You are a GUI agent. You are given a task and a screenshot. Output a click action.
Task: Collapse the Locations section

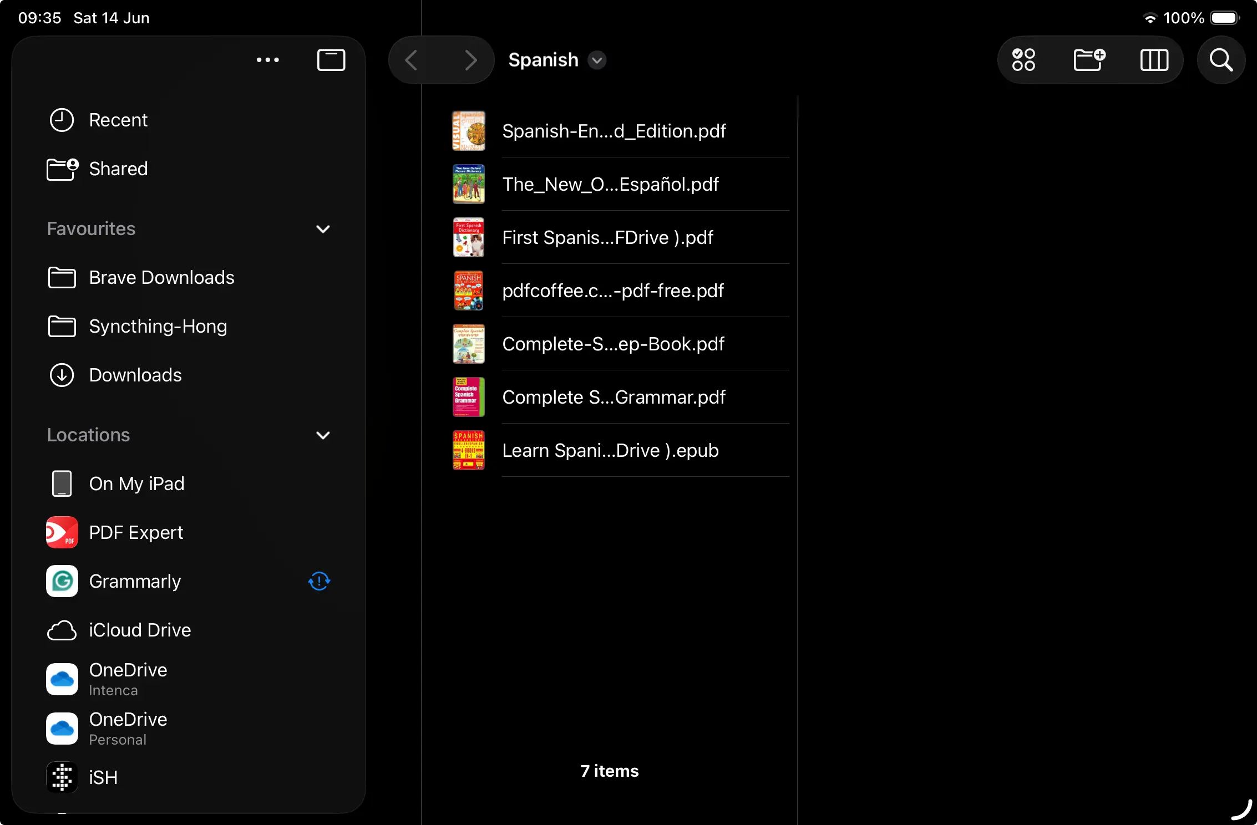pyautogui.click(x=323, y=436)
